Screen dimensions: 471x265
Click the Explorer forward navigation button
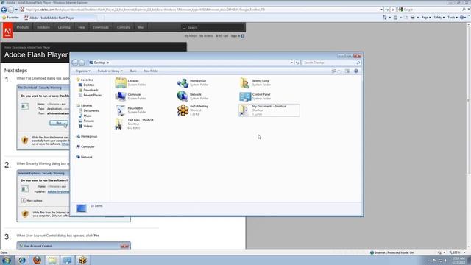coord(82,63)
